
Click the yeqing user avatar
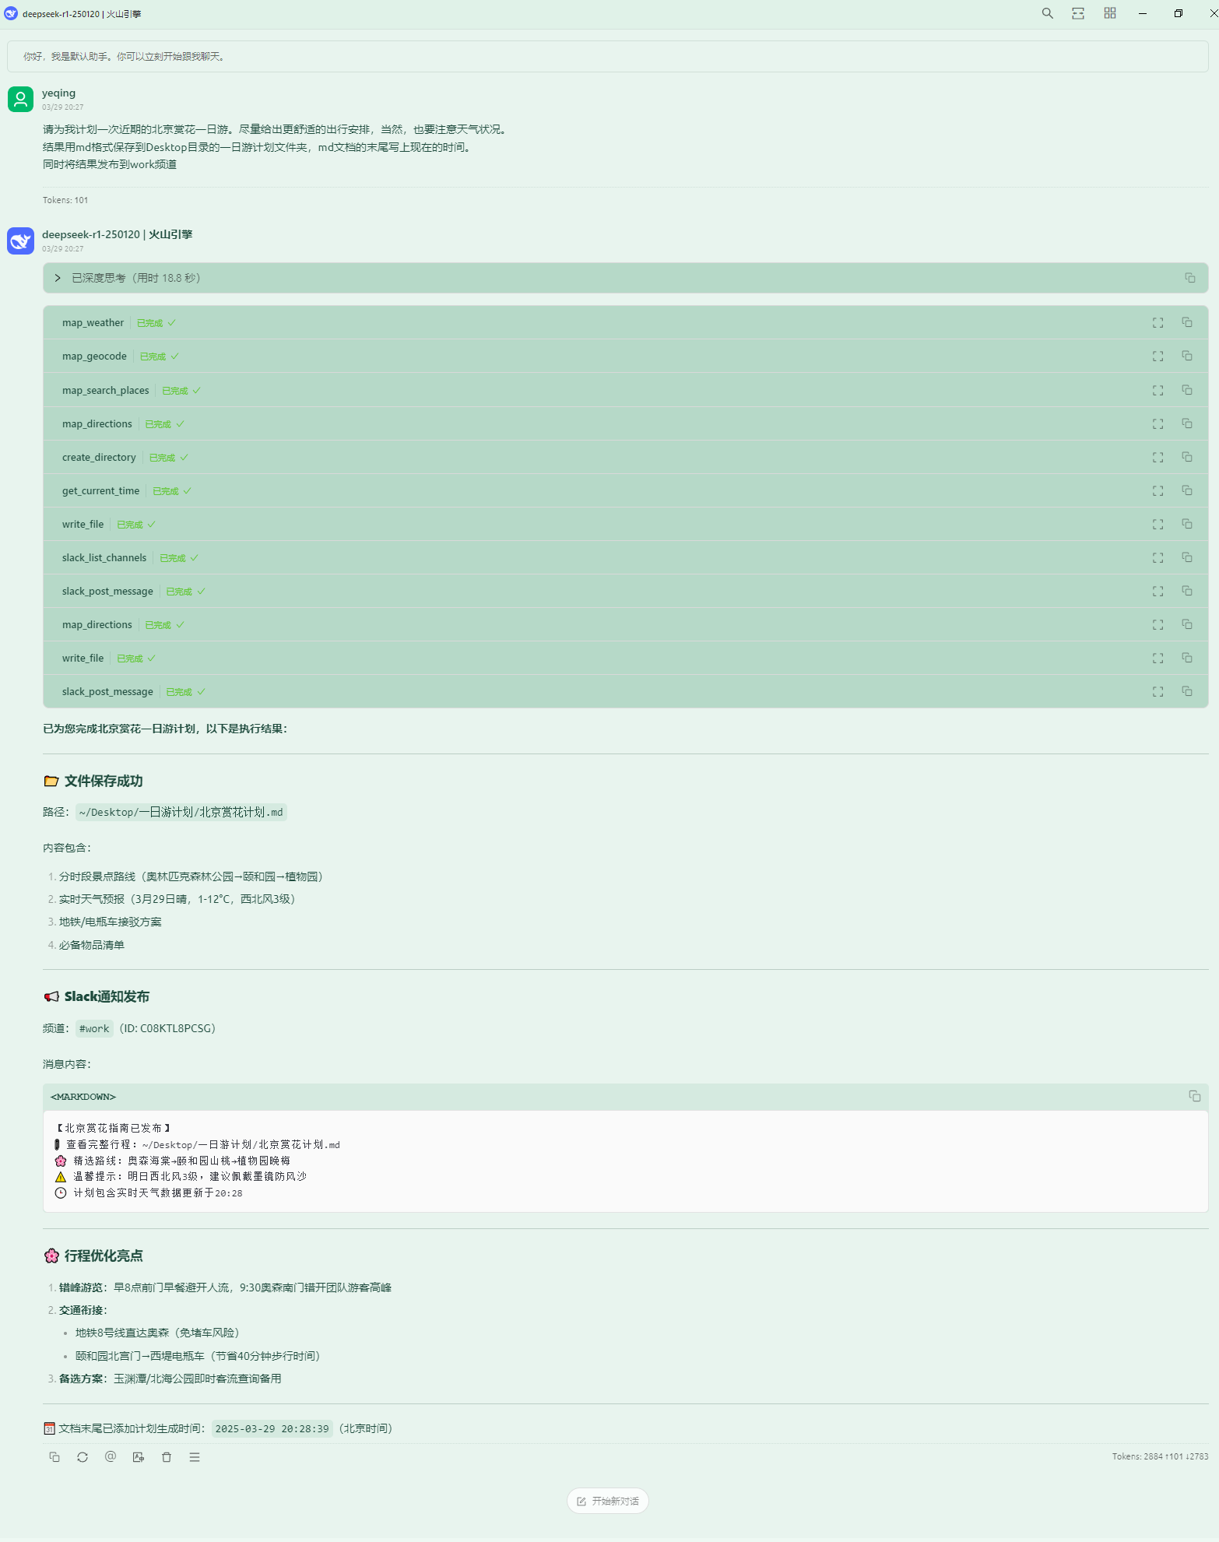pyautogui.click(x=20, y=99)
